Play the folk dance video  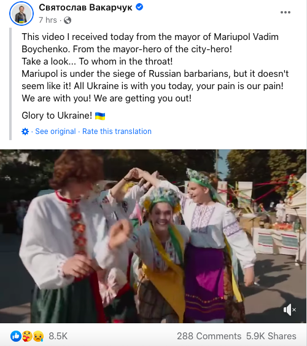click(153, 237)
